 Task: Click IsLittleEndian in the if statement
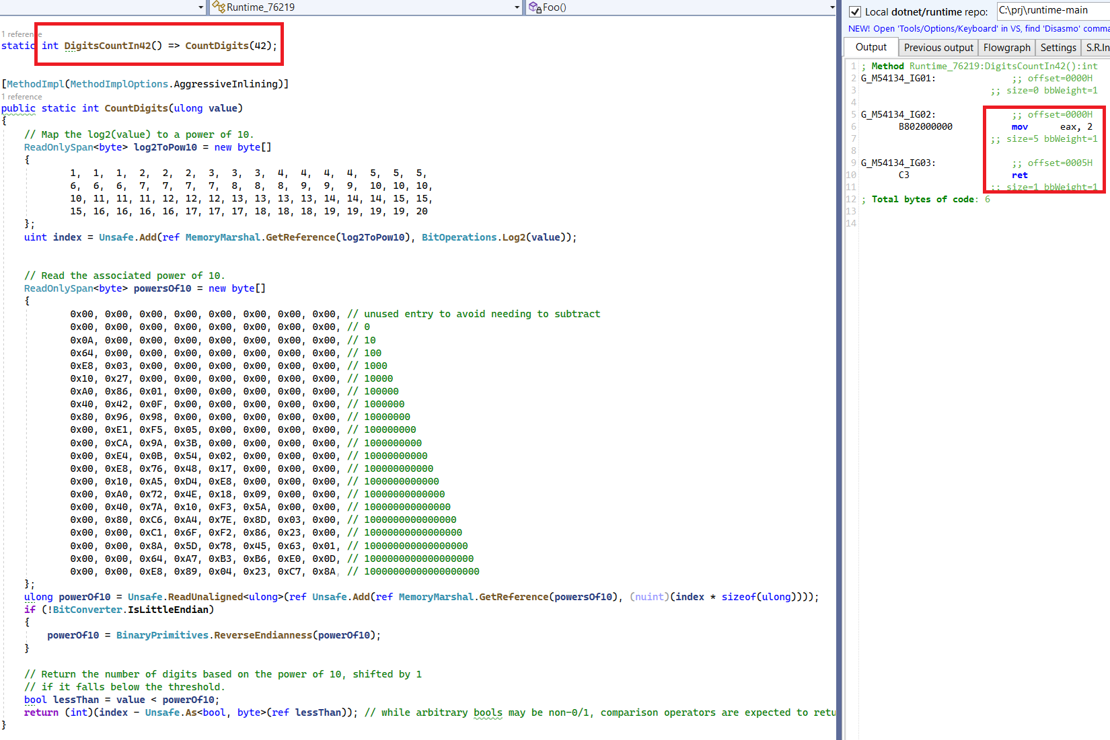(168, 610)
